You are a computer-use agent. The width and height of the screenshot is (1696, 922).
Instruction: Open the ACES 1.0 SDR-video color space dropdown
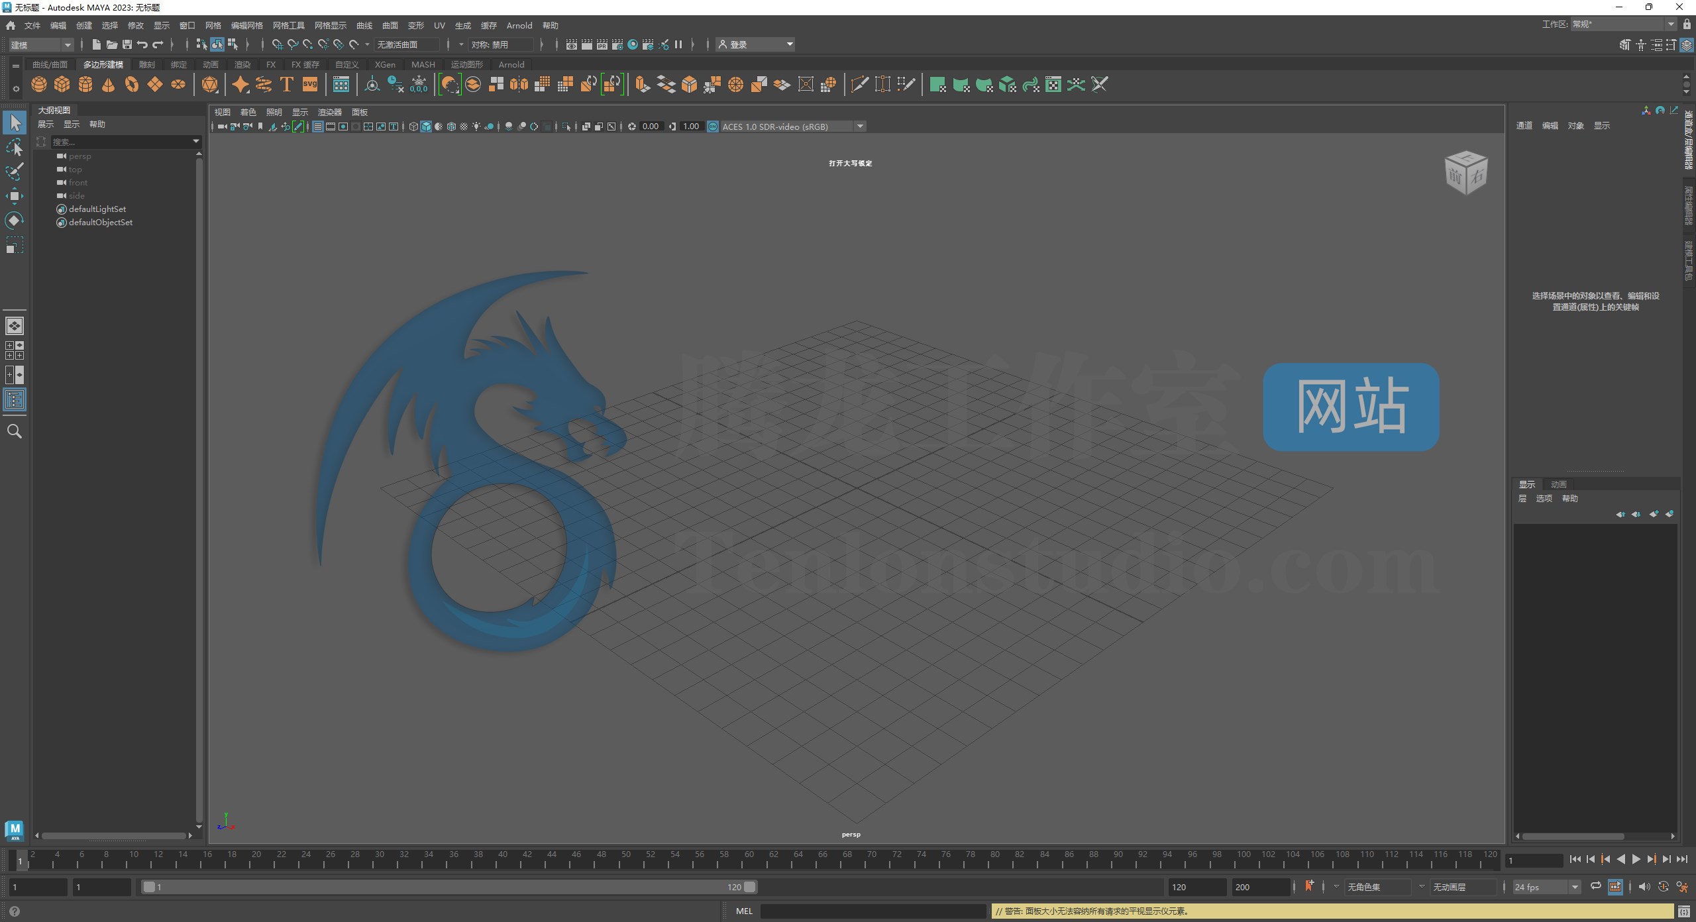coord(792,127)
